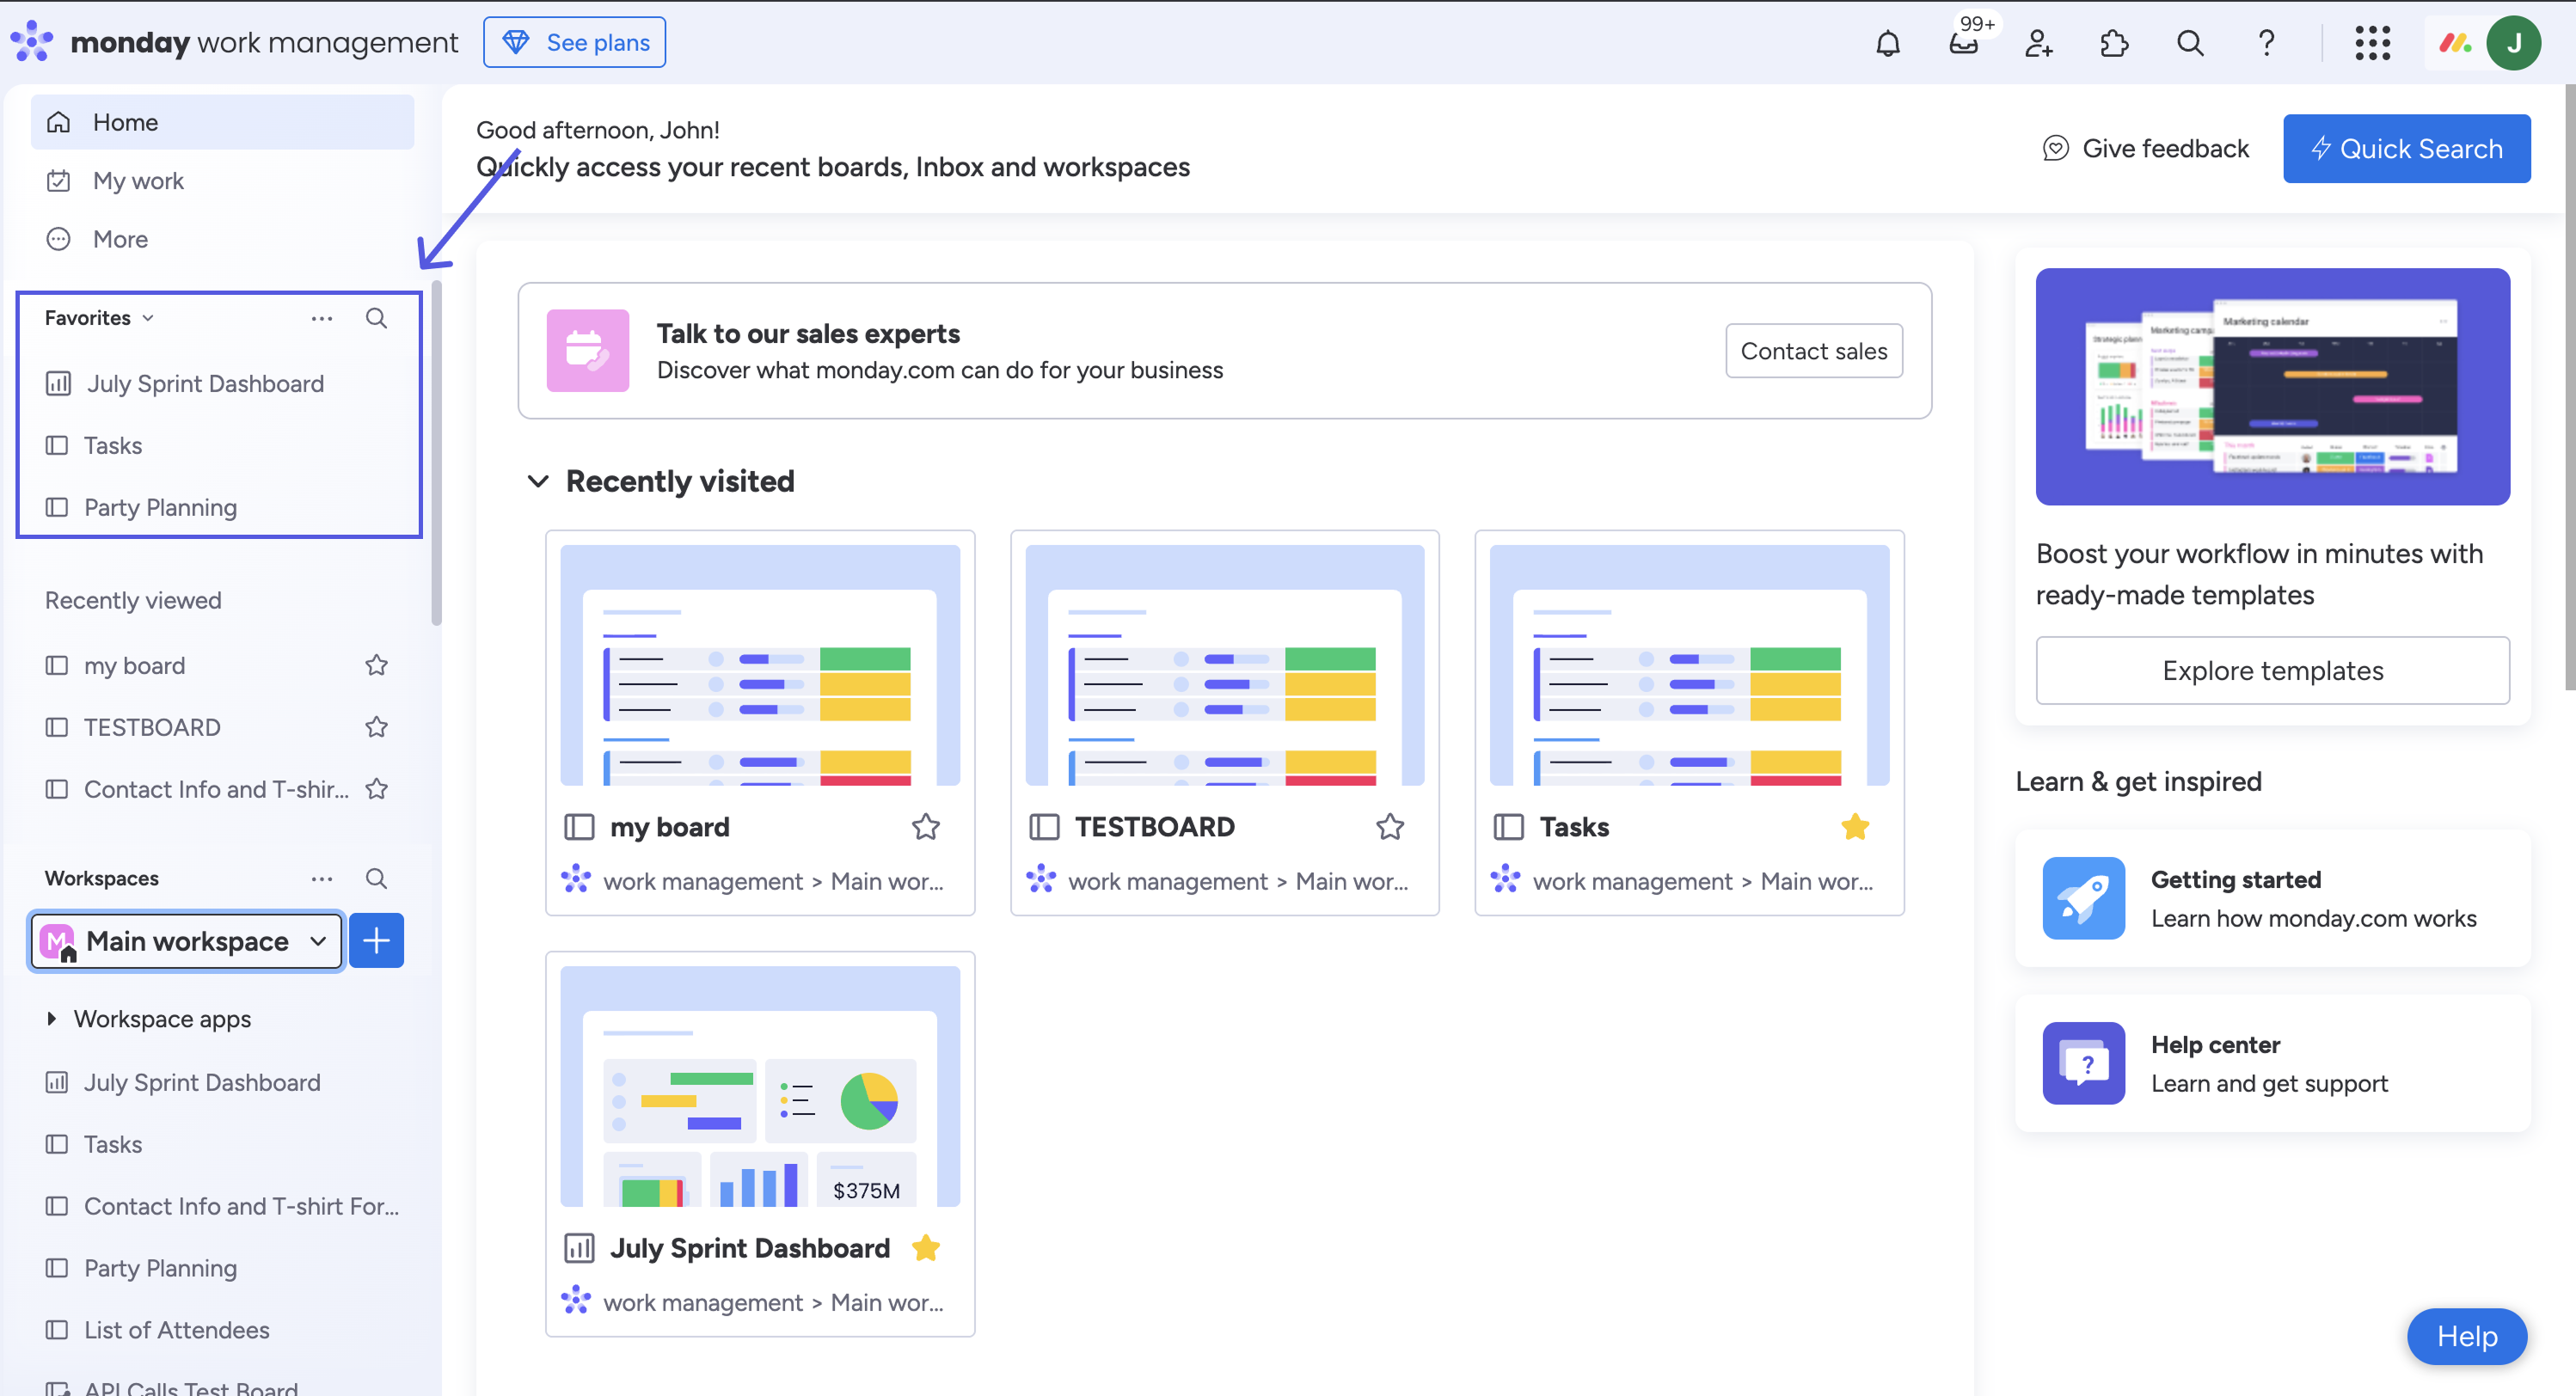Open the Main workspace dropdown
The image size is (2576, 1396).
click(187, 941)
